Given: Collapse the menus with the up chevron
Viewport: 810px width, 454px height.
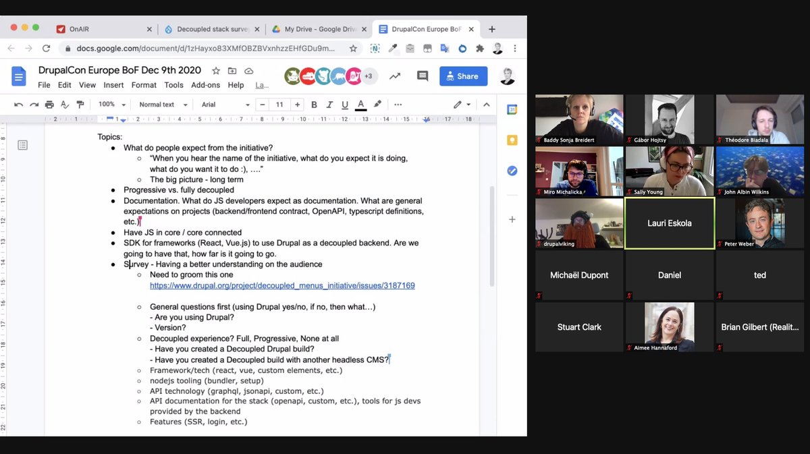Looking at the screenshot, I should (486, 105).
